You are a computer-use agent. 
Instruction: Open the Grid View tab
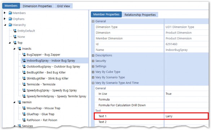(x=63, y=6)
